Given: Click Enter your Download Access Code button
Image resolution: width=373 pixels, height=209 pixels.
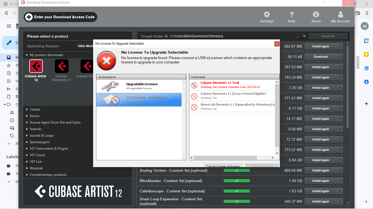Looking at the screenshot, I should (60, 17).
